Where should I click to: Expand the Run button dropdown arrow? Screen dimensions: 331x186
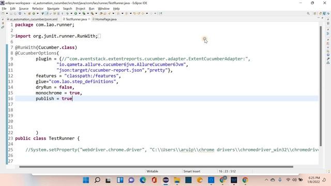pos(80,13)
